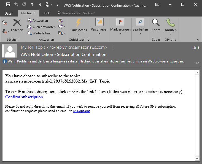Select the Nachricht ribbon tab

tap(28, 13)
